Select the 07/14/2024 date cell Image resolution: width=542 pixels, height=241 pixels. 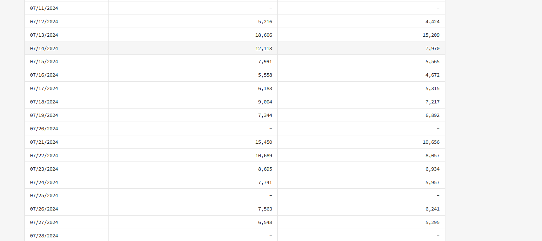click(66, 48)
